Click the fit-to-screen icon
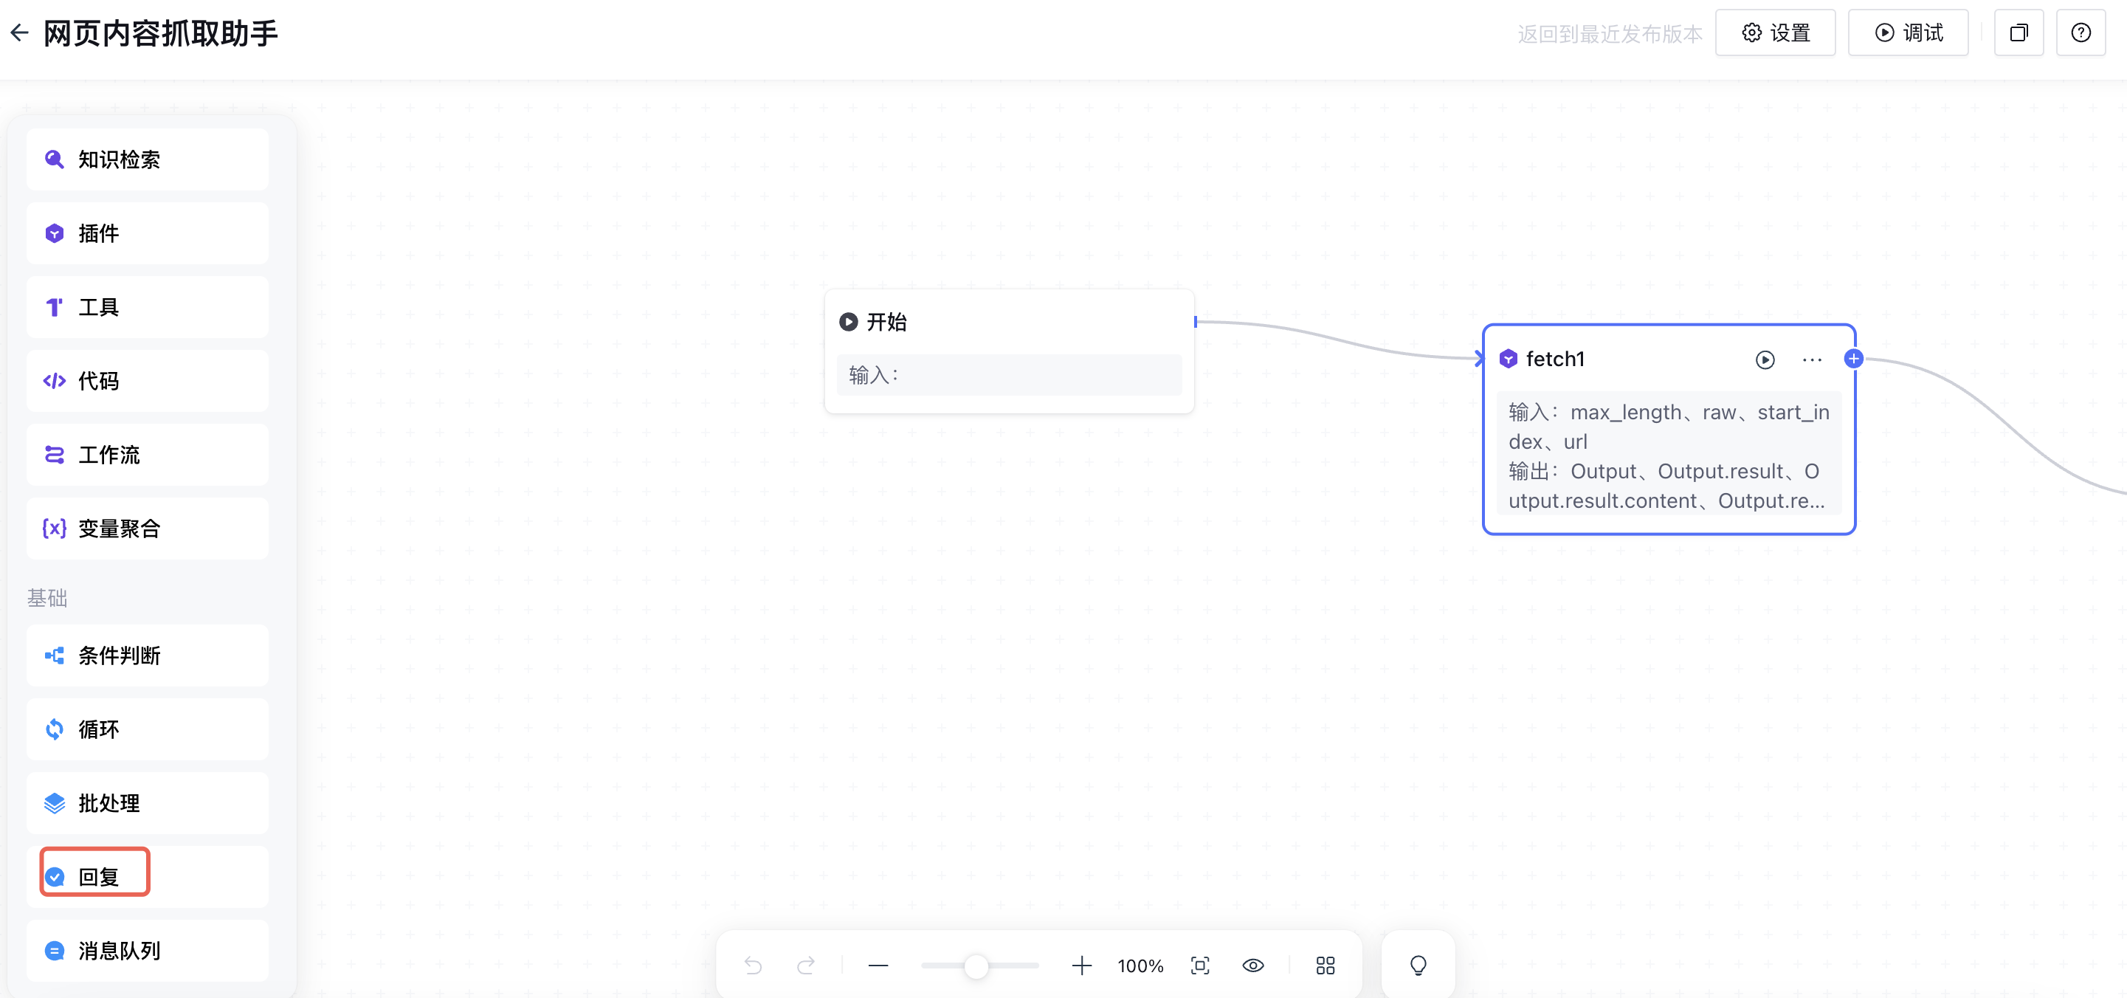 coord(1200,965)
